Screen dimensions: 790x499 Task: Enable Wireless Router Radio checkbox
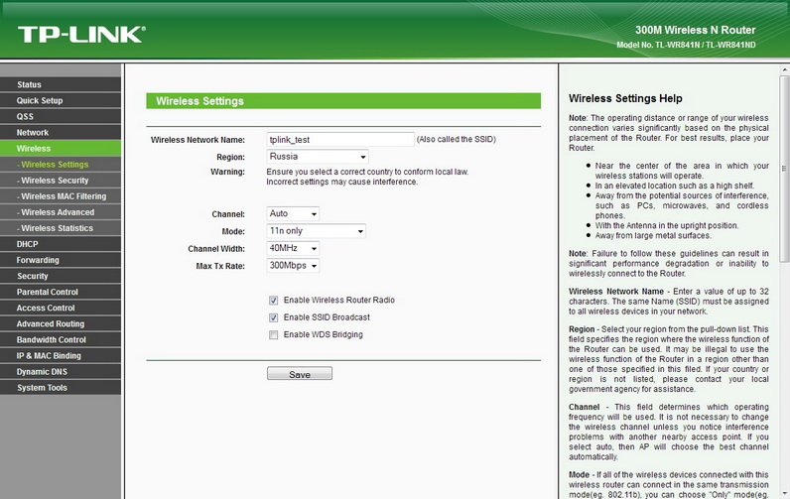pos(273,300)
